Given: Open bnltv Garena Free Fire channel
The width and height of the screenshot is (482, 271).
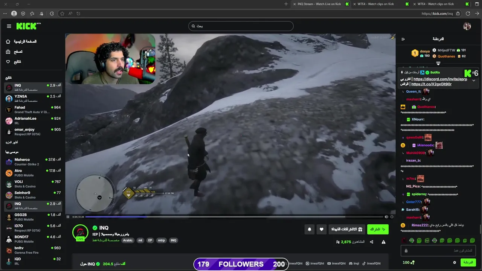Looking at the screenshot, I should 33,250.
